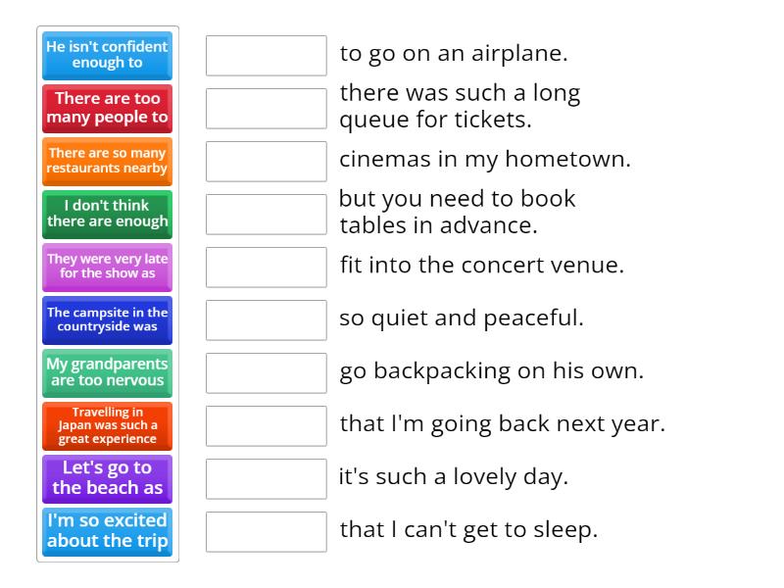Screen dimensions: 784x588
Task: Click the answer slot for 'there was such a long queue for tickets.'
Action: 267,109
